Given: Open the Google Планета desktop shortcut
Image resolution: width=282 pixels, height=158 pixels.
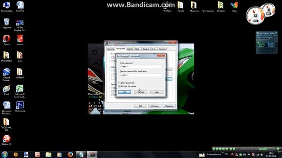Looking at the screenshot, I should coord(7,75).
